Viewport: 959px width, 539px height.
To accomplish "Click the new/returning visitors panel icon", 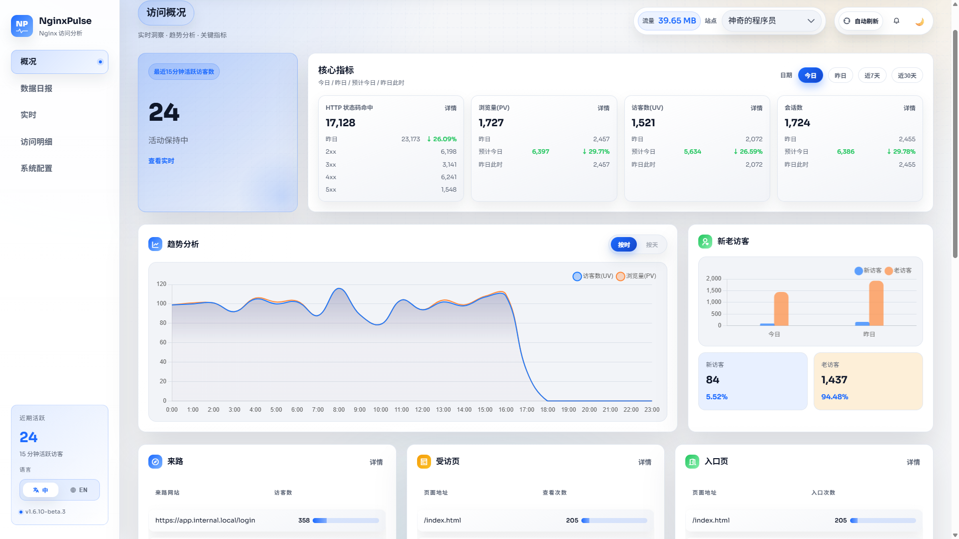I will point(705,242).
